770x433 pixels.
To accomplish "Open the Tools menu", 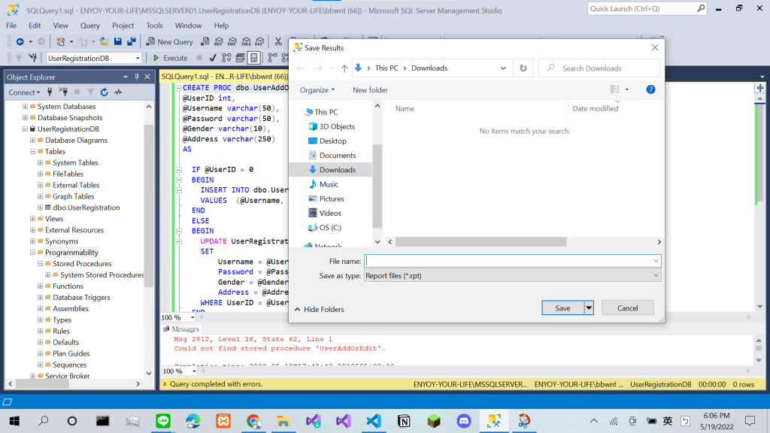I will pos(154,26).
